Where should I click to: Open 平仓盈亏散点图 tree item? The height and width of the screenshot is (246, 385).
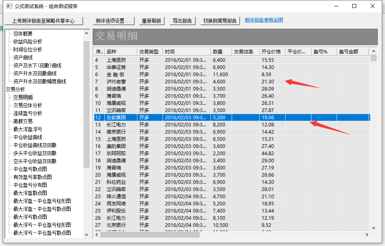click(x=30, y=169)
